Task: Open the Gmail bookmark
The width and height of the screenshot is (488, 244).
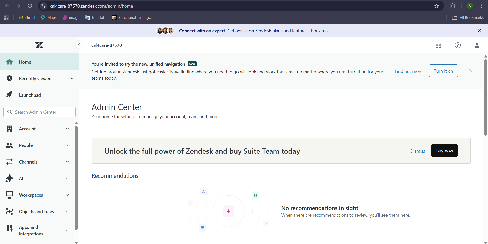Action: coord(27,18)
